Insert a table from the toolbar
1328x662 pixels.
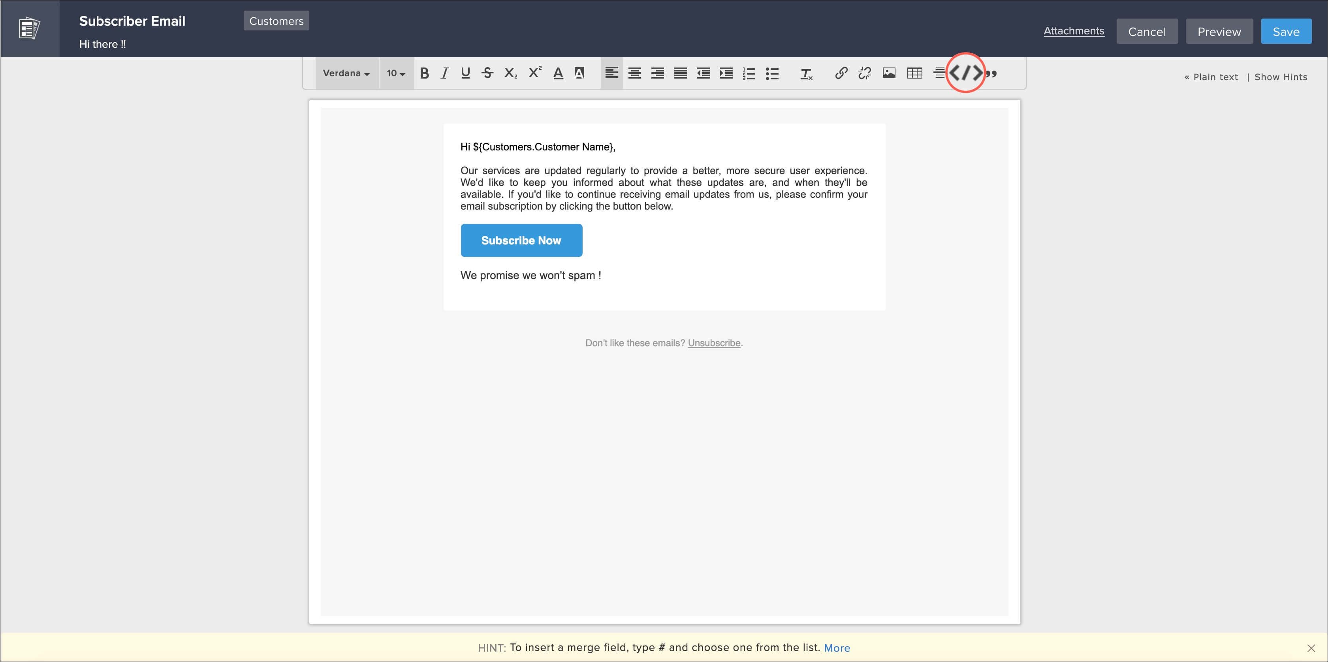[x=914, y=73]
